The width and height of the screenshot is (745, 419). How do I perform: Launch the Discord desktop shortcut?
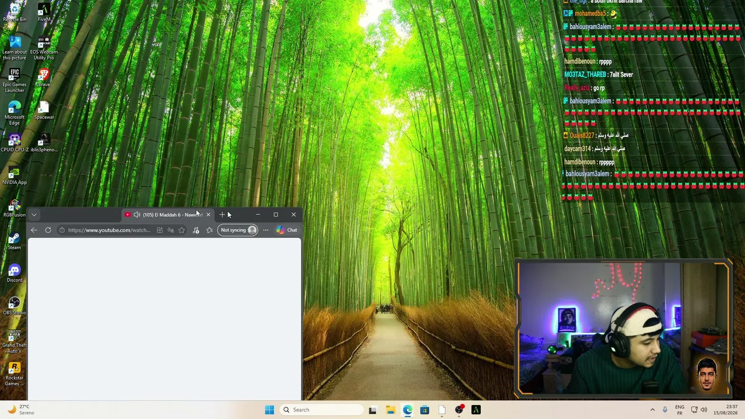pyautogui.click(x=15, y=273)
